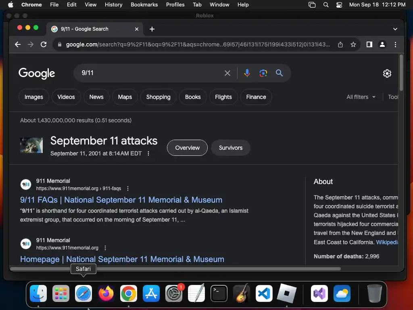Reload the Google search page
Viewport: 413px width, 310px height.
tap(44, 44)
